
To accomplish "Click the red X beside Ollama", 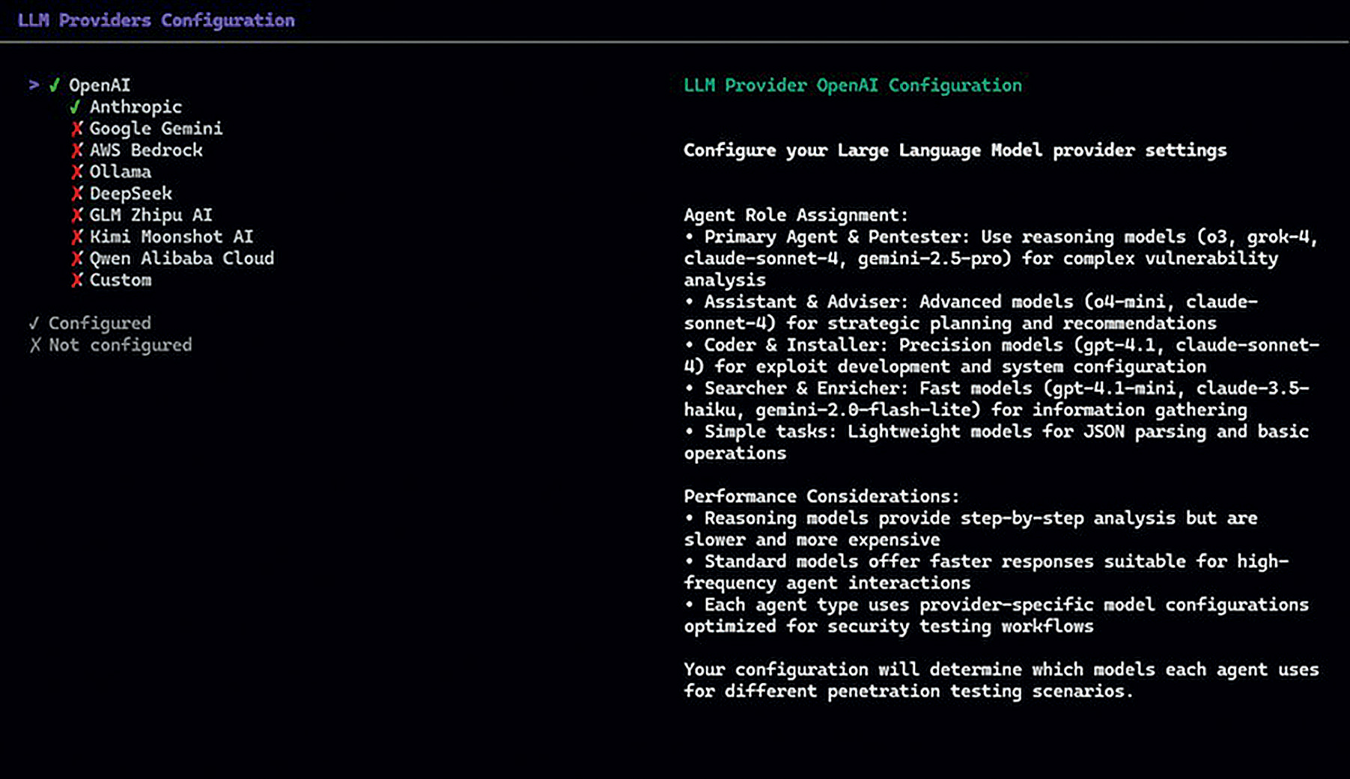I will point(76,172).
